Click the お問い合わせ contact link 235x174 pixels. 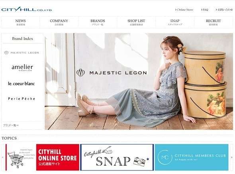click(224, 10)
